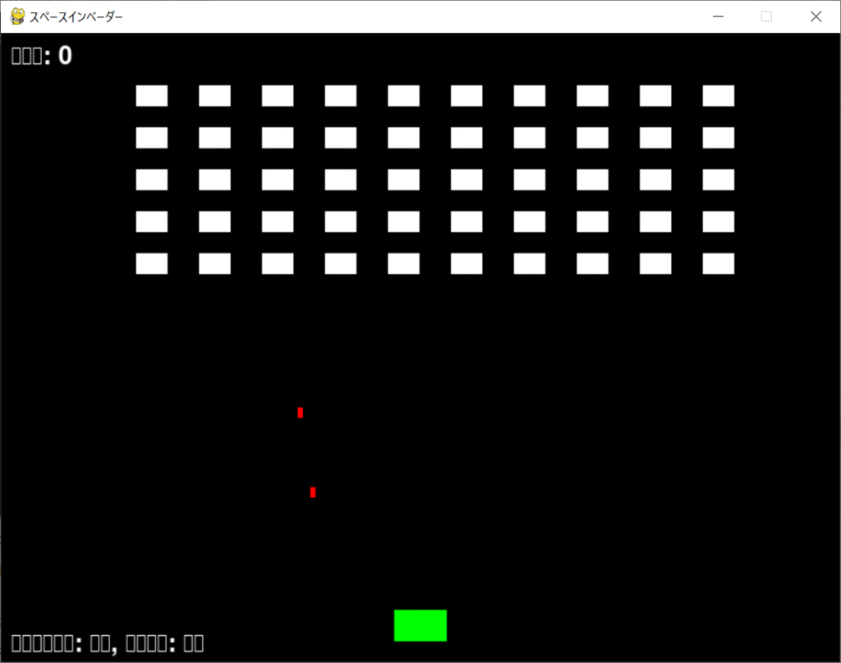
Task: Click the window title スペースインベーダー
Action: tap(76, 17)
